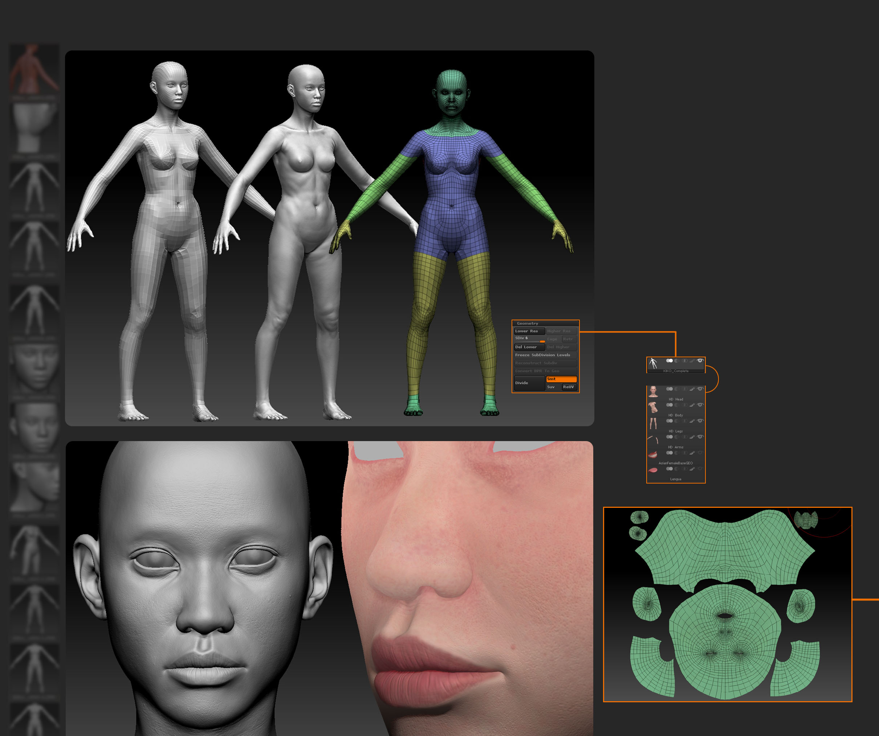The image size is (879, 736).
Task: Show the AsianFemaleBaseGEO subtool
Action: tap(700, 453)
